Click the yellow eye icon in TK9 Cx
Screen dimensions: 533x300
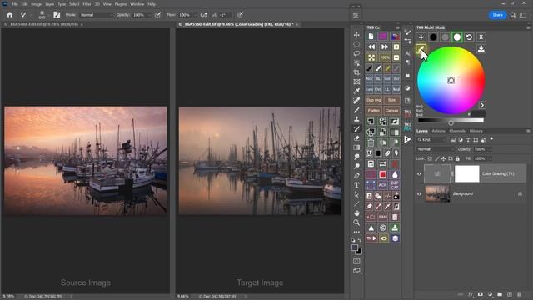click(x=384, y=238)
